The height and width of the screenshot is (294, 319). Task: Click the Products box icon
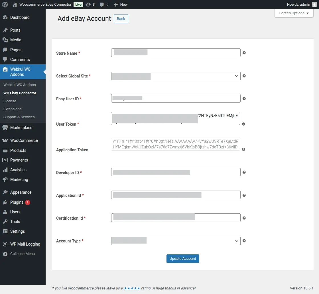tap(5, 150)
